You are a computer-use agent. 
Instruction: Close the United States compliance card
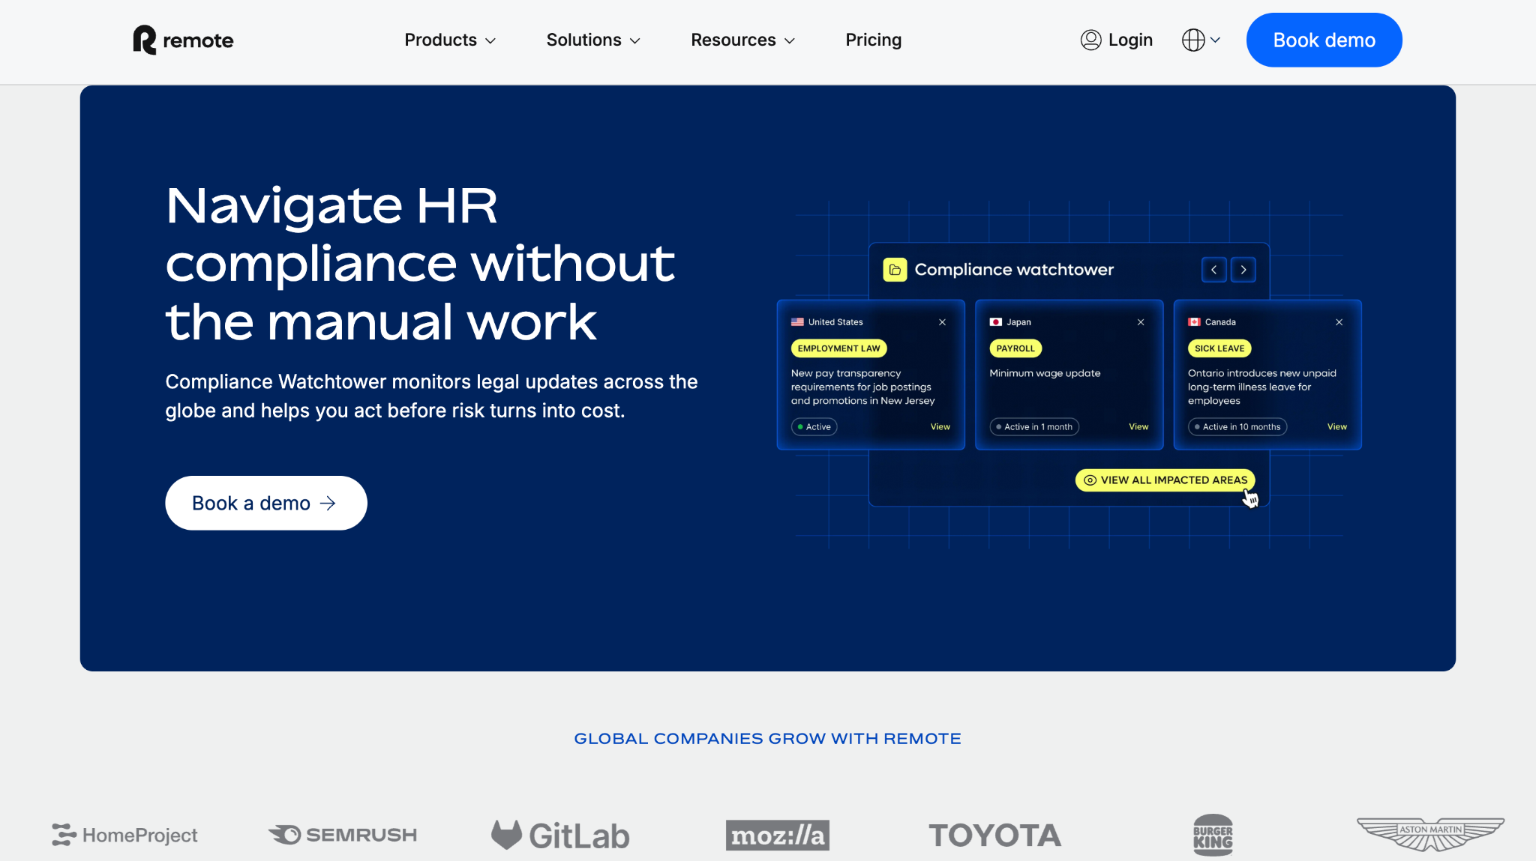click(x=942, y=322)
